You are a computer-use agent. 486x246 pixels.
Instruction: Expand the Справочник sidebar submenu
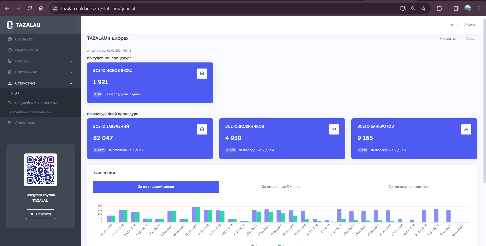tap(40, 72)
